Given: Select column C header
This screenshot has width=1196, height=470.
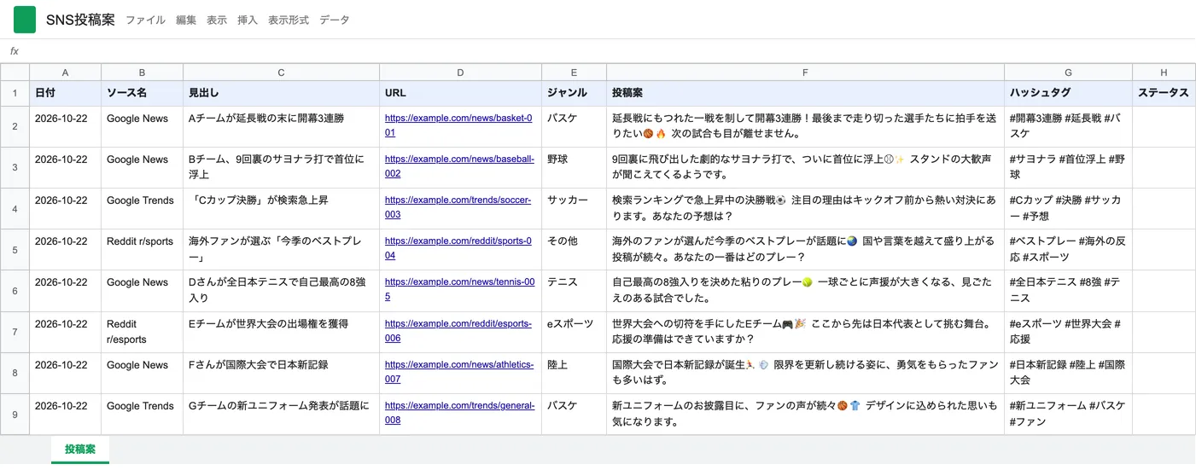Looking at the screenshot, I should [281, 73].
